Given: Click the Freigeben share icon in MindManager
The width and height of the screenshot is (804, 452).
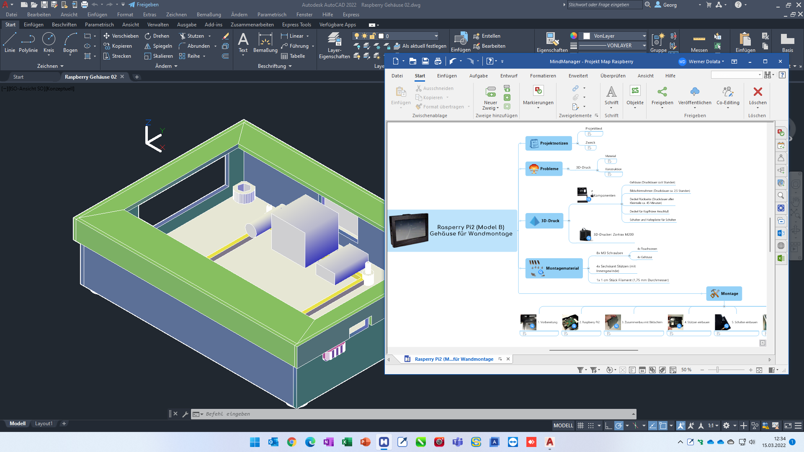Looking at the screenshot, I should 662,91.
